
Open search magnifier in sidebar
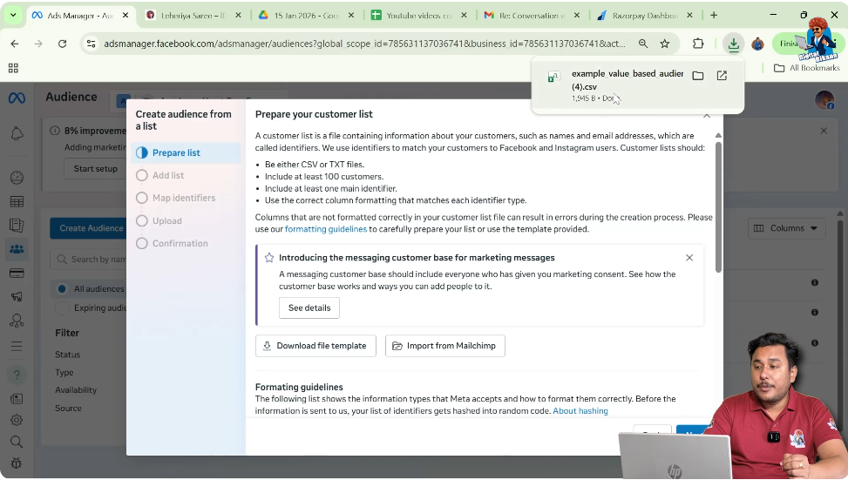[x=17, y=442]
